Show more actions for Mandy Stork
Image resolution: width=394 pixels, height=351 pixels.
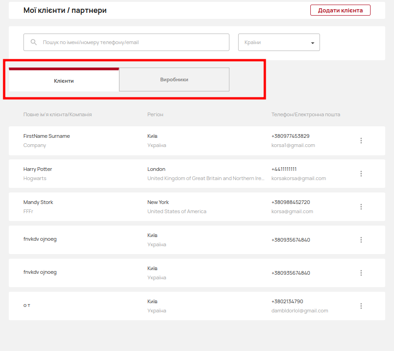(361, 207)
